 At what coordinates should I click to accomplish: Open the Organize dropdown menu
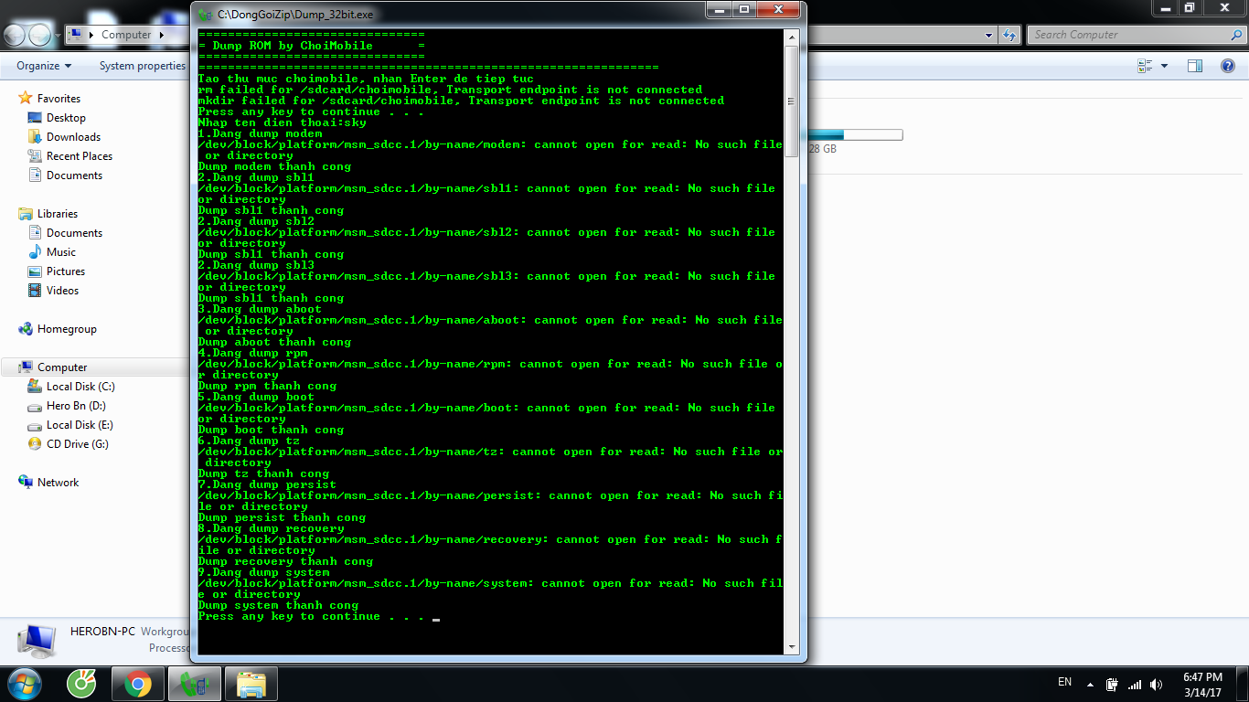44,66
